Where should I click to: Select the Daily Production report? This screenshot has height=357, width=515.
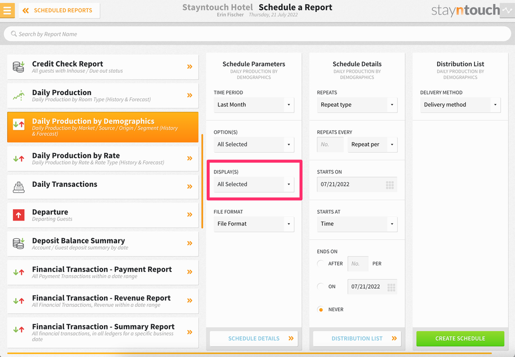pyautogui.click(x=103, y=96)
